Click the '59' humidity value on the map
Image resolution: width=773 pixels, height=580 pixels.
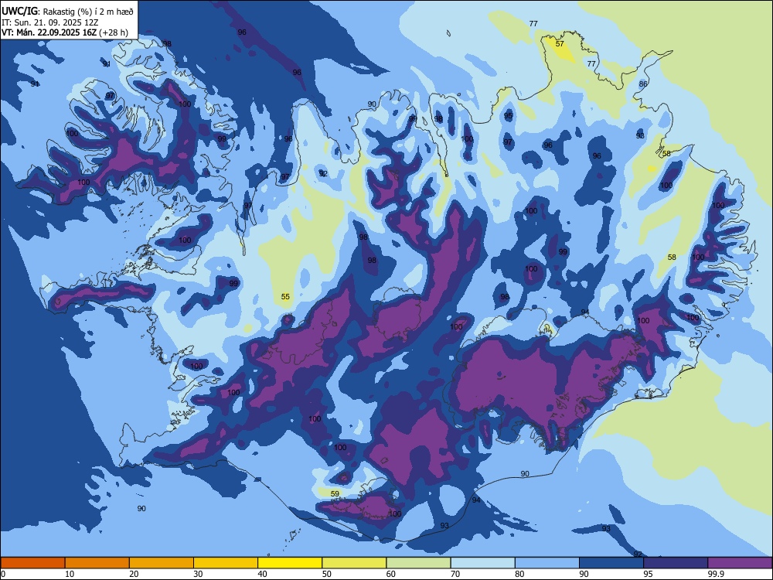335,493
